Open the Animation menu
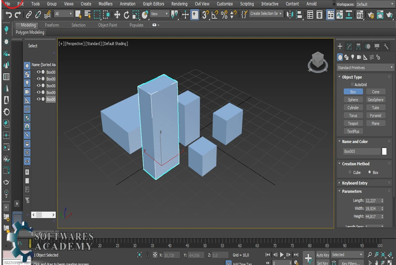Image resolution: width=396 pixels, height=265 pixels. click(x=127, y=4)
